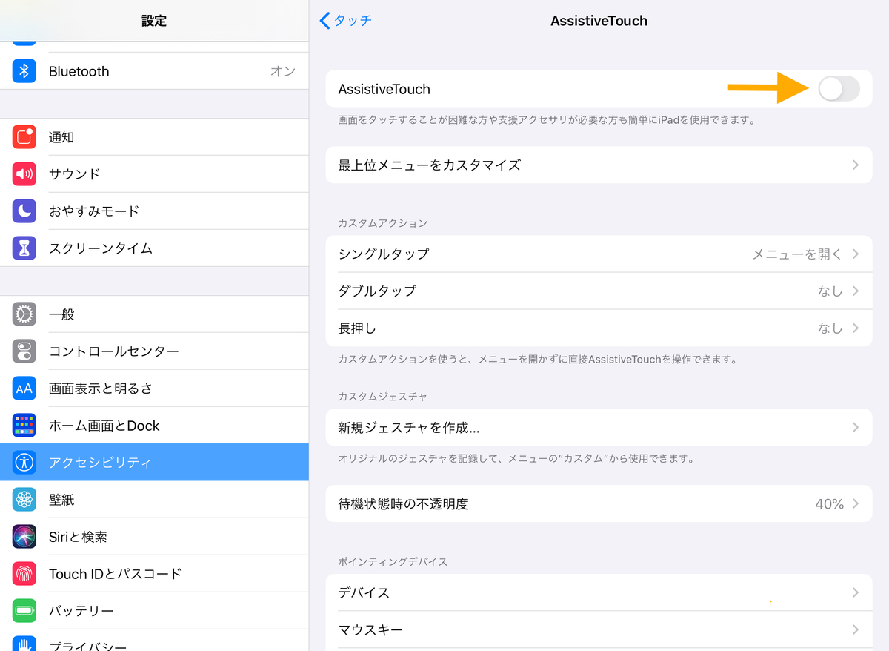The width and height of the screenshot is (889, 651).
Task: Tap chevron on 新規ジェスチャを作成 row
Action: (856, 428)
